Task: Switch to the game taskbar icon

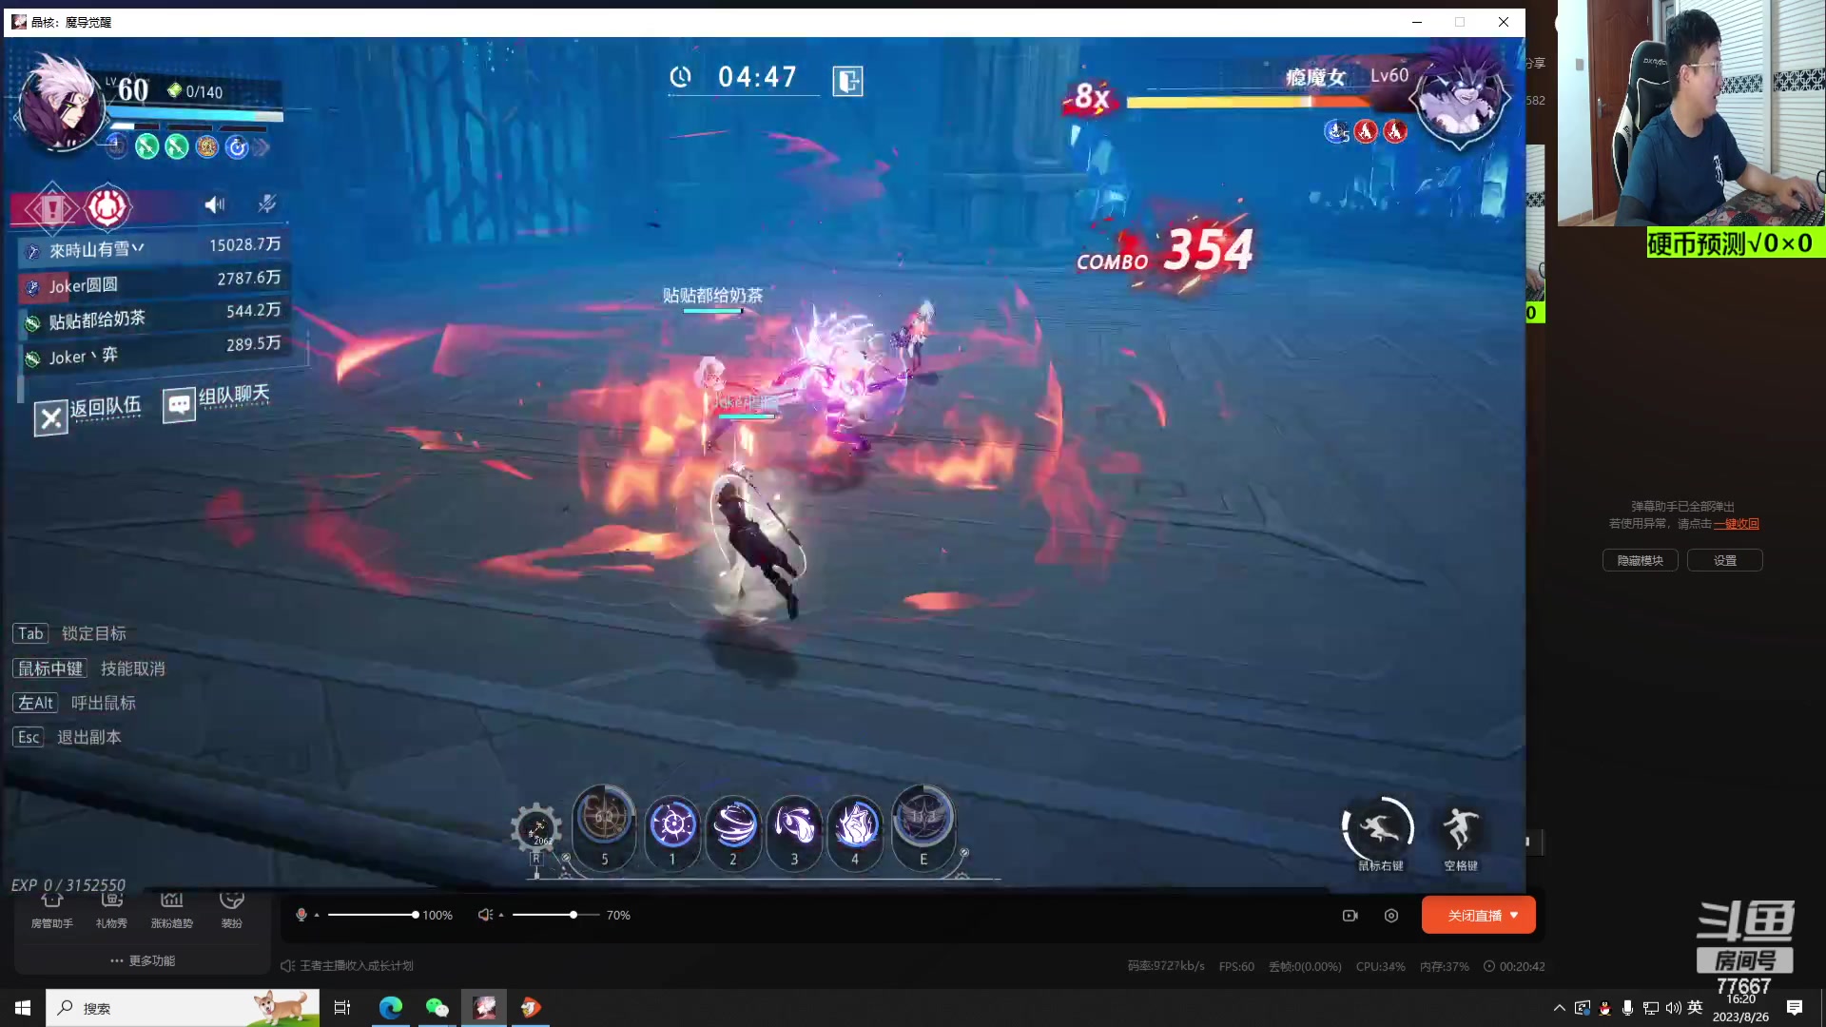Action: point(484,1008)
